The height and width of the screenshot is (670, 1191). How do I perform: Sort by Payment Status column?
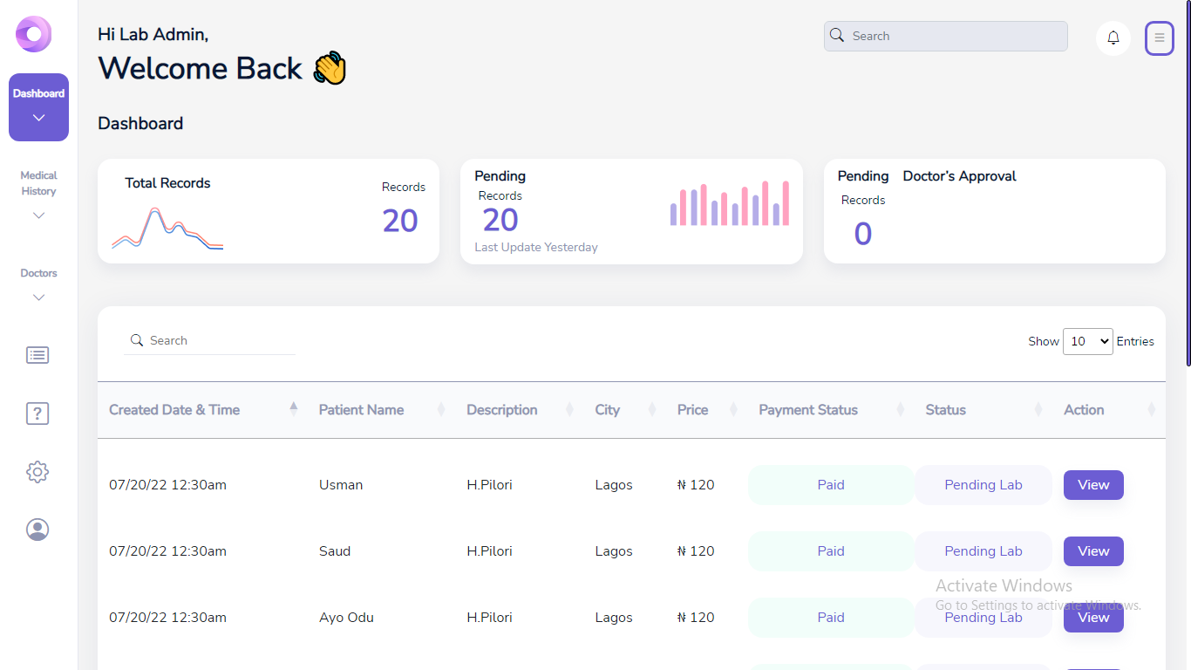(832, 410)
